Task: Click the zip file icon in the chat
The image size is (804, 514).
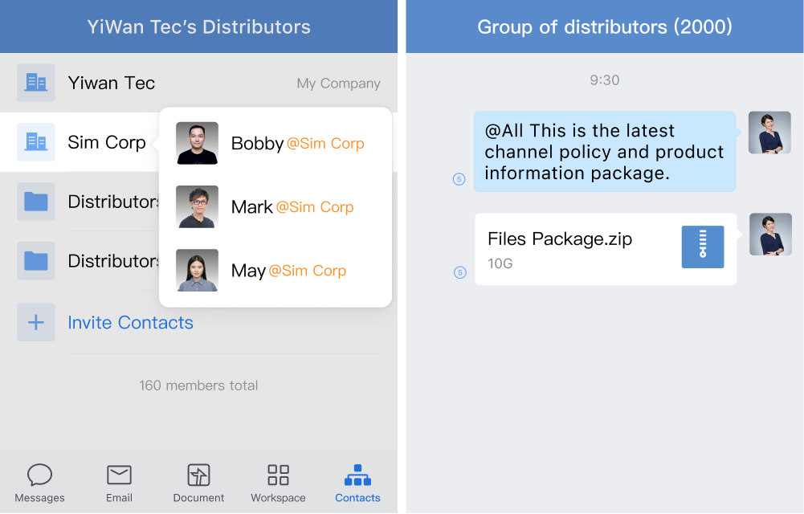Action: (703, 247)
